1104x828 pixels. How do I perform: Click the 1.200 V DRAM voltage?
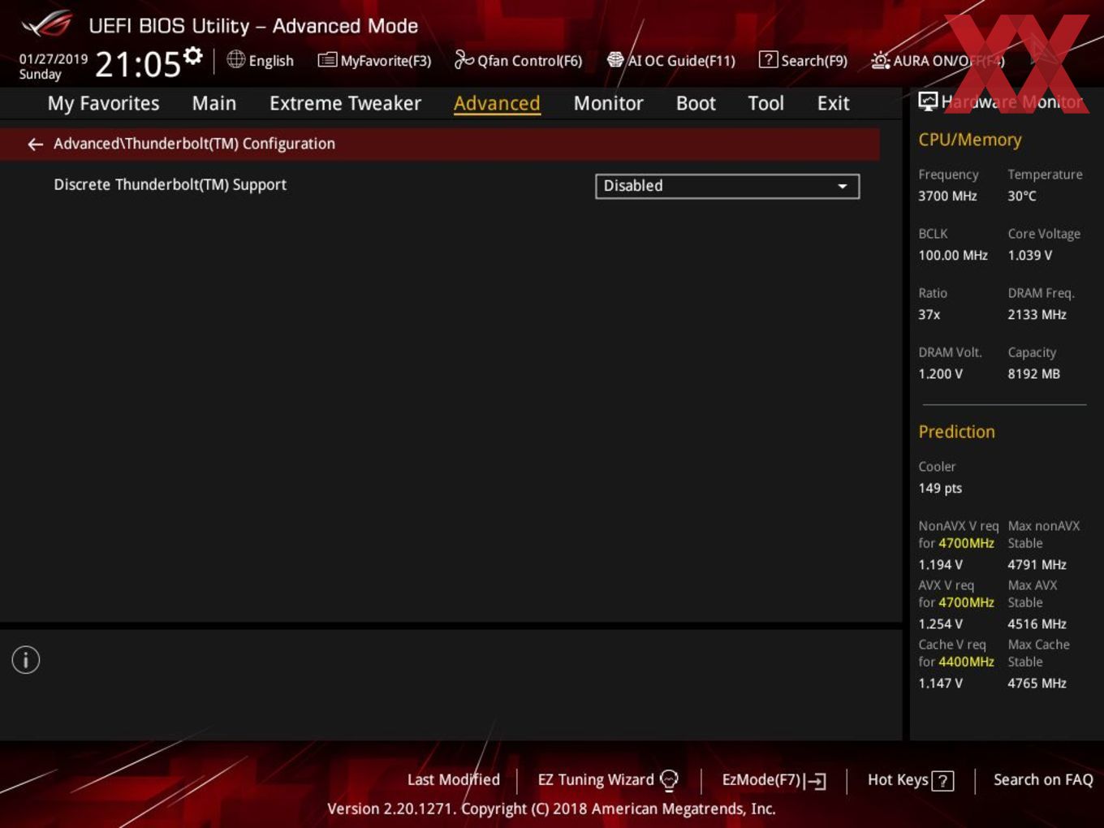tap(940, 373)
